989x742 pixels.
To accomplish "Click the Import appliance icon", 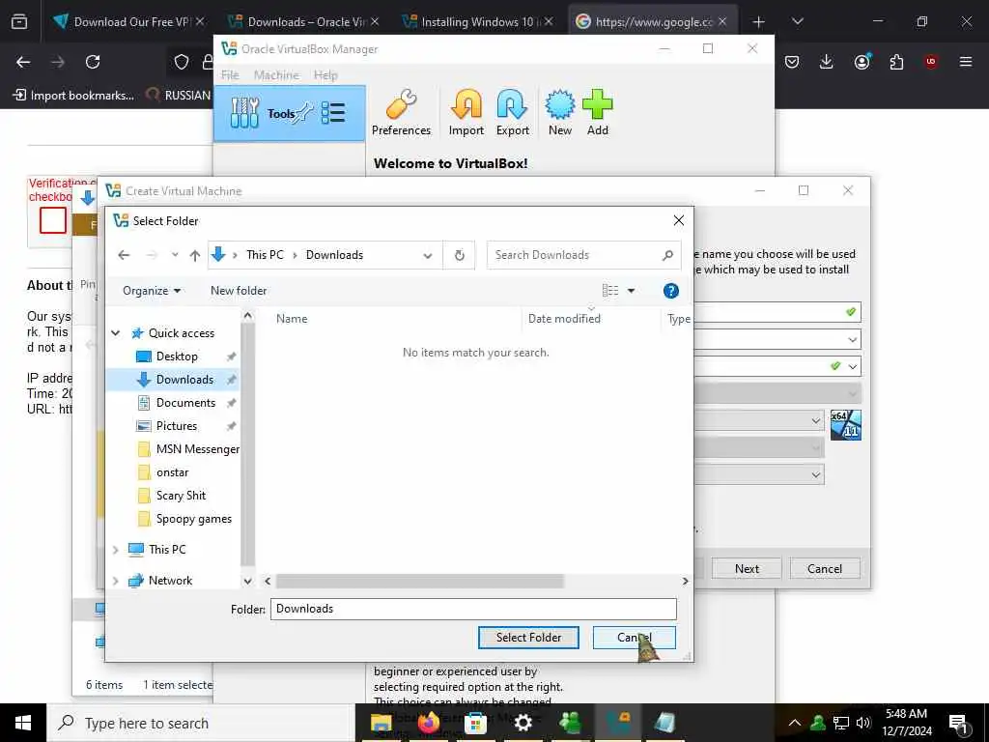I will 466,112.
